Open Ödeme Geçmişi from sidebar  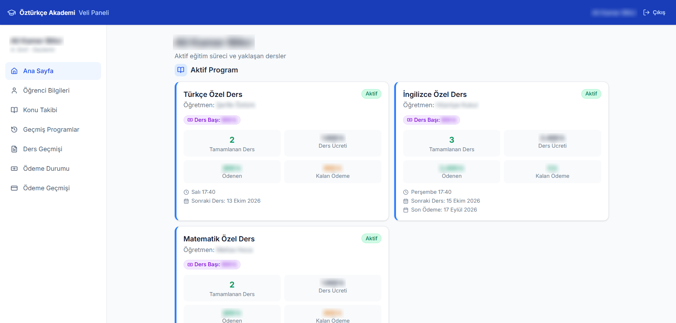pos(53,188)
